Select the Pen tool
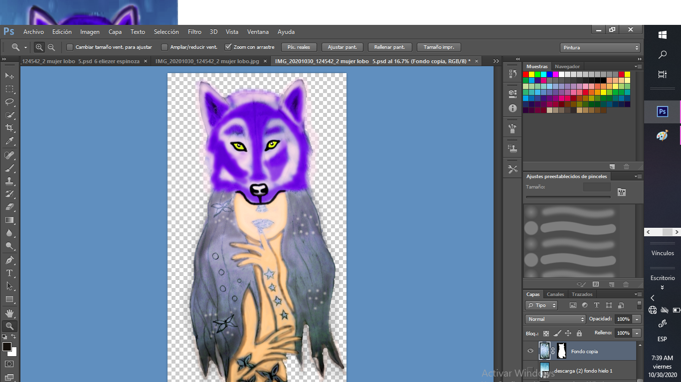Screen dimensions: 681x382 tap(9, 260)
